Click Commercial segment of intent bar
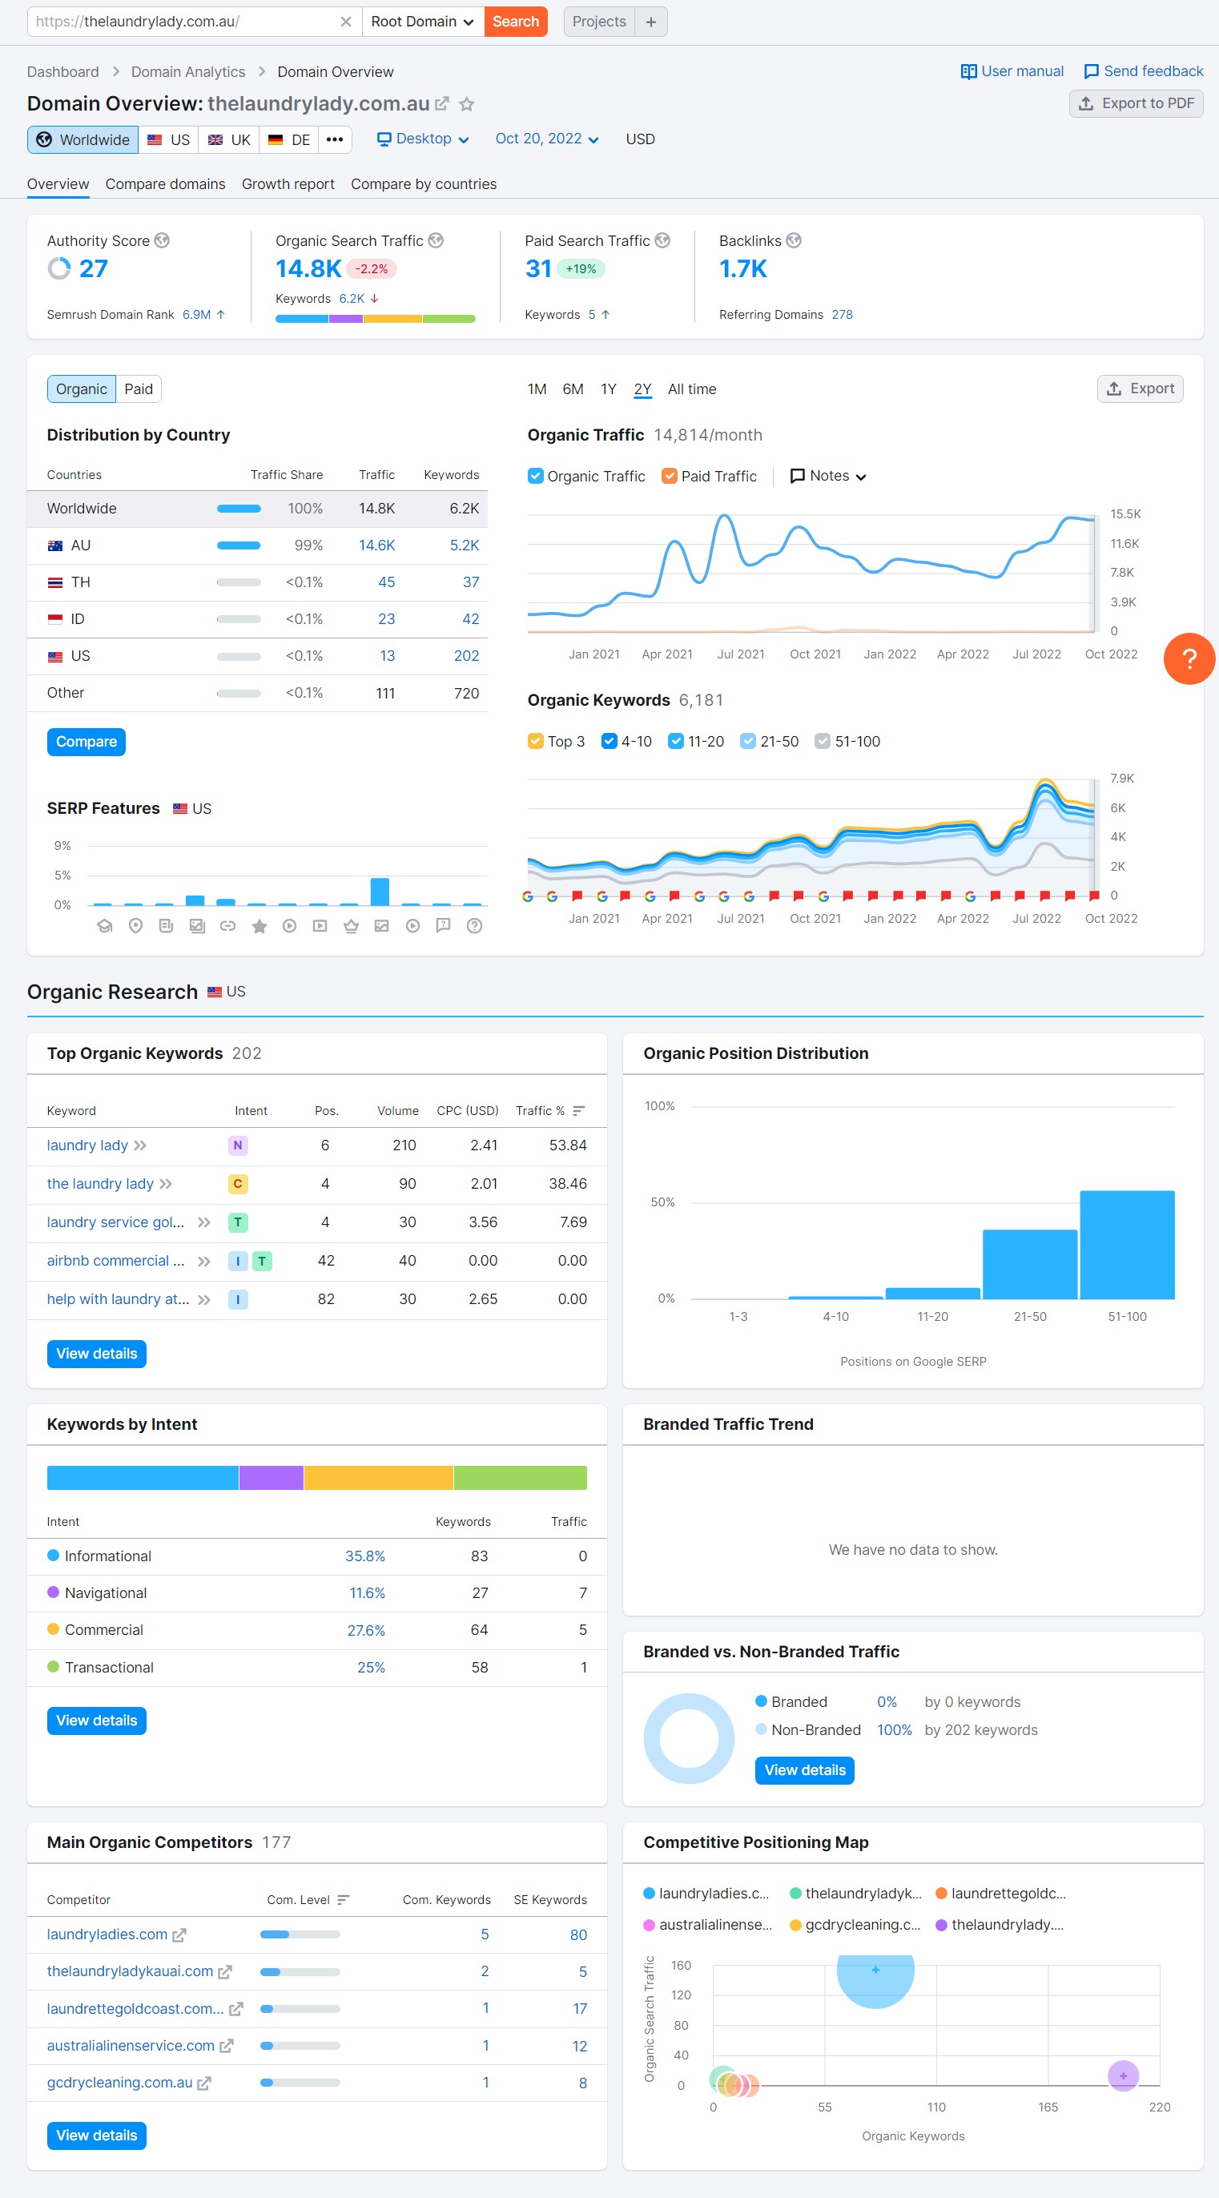This screenshot has height=2198, width=1219. tap(379, 1477)
